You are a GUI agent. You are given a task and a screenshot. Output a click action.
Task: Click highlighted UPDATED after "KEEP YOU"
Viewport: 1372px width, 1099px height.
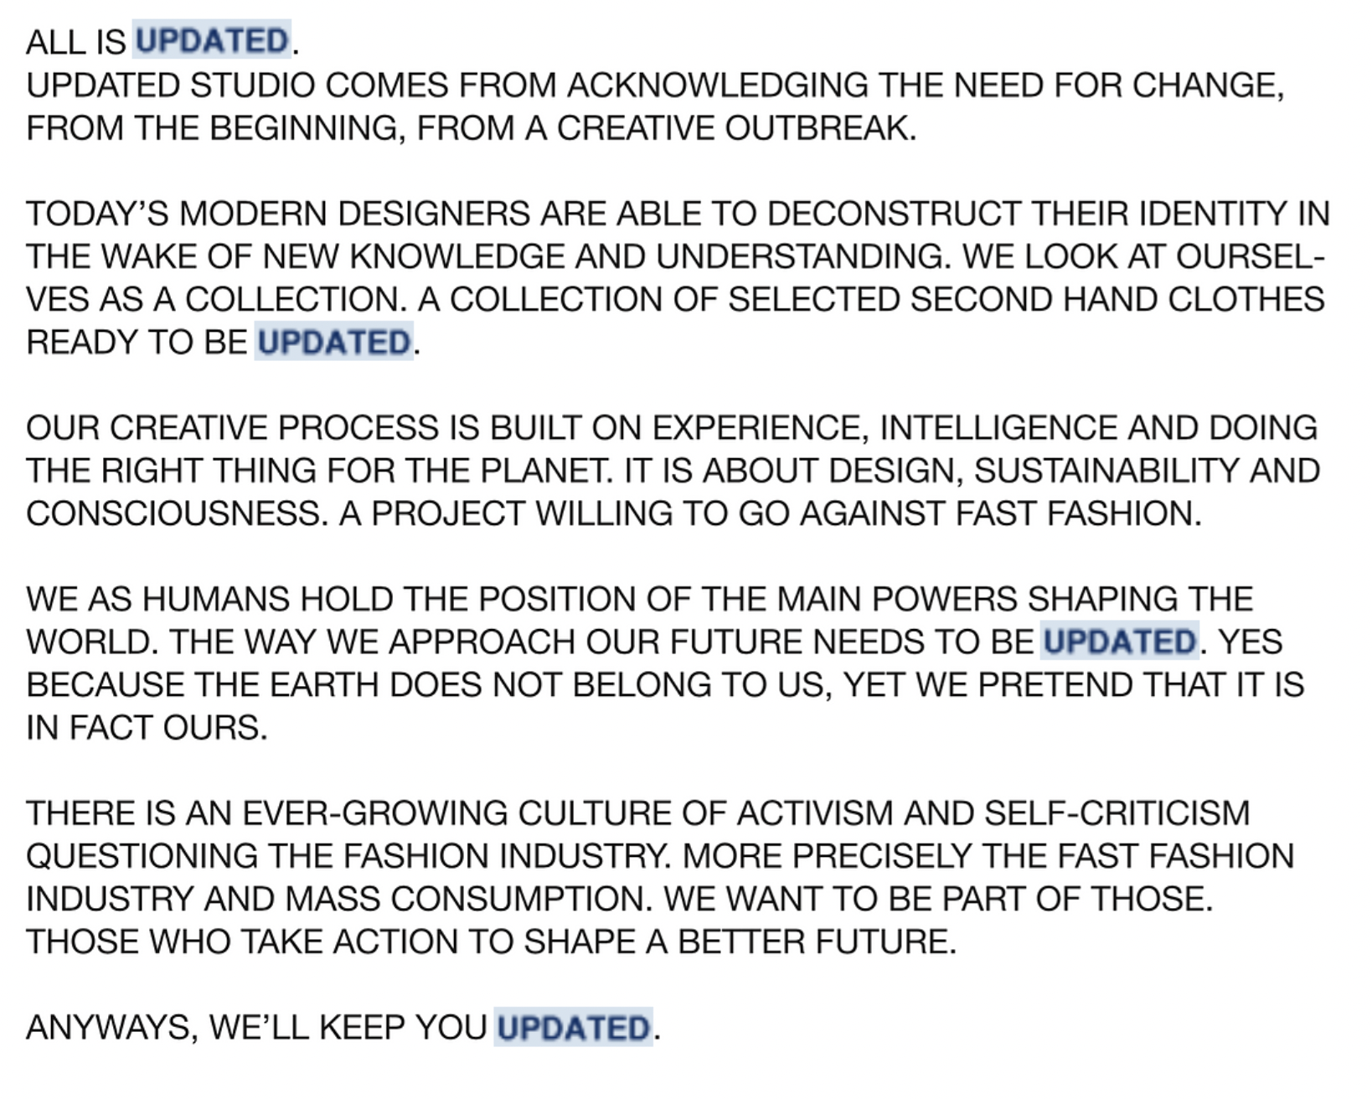[x=573, y=1028]
